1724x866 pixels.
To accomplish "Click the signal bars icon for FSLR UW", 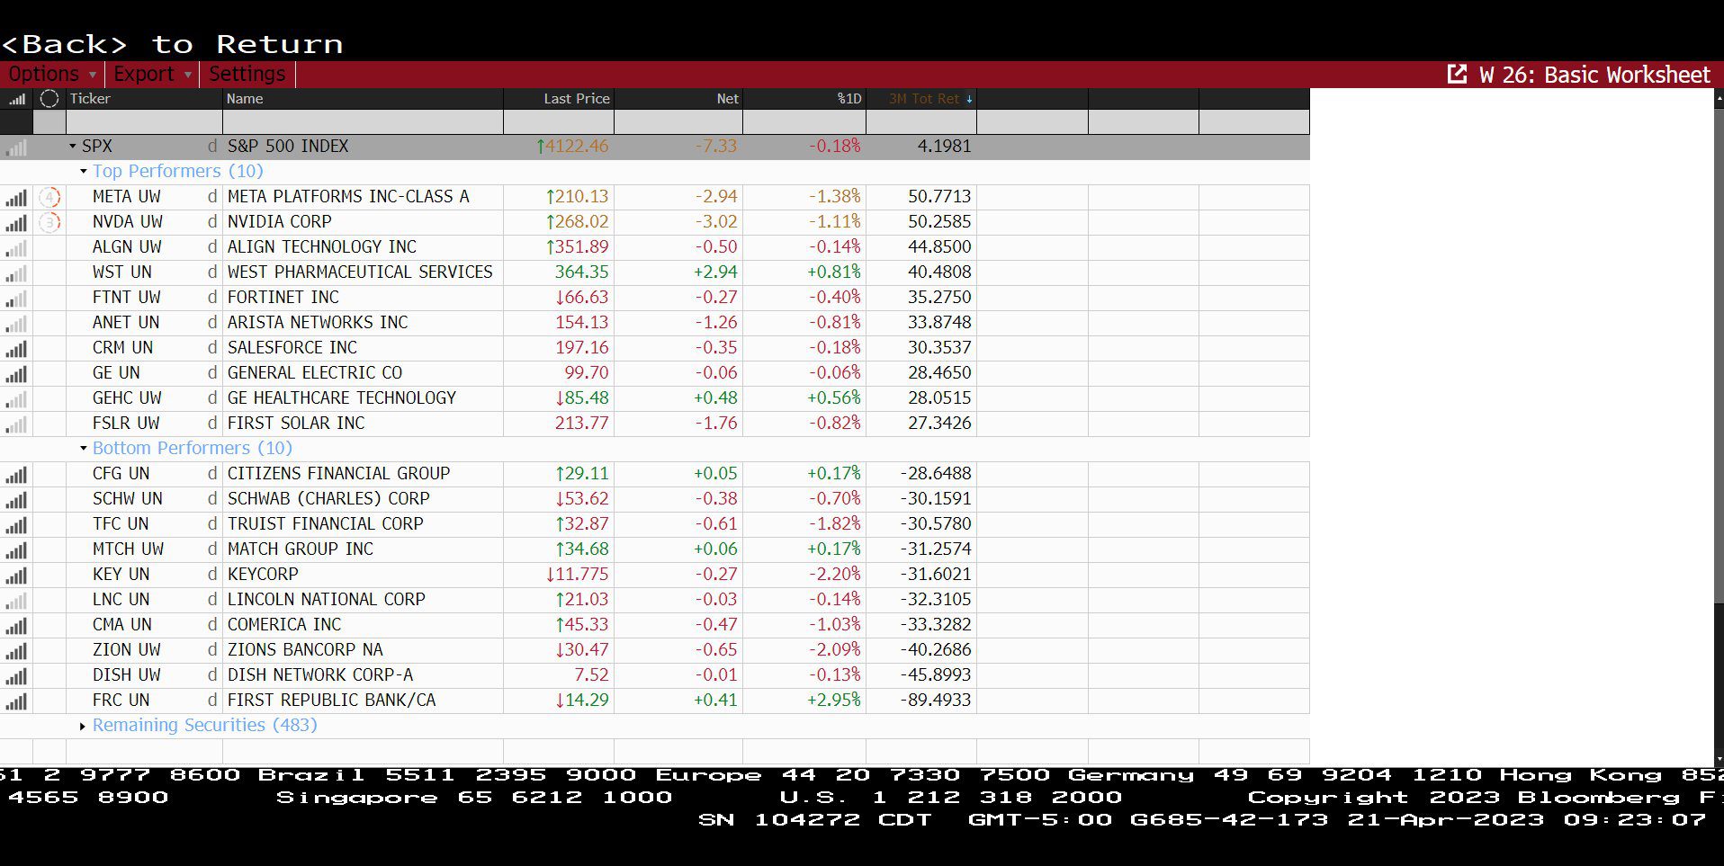I will (17, 424).
